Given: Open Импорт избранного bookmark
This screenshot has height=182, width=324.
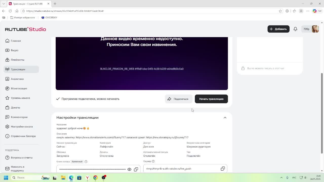Looking at the screenshot, I should point(23,17).
